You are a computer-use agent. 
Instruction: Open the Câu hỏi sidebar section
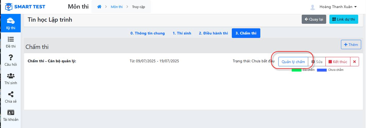point(11,60)
